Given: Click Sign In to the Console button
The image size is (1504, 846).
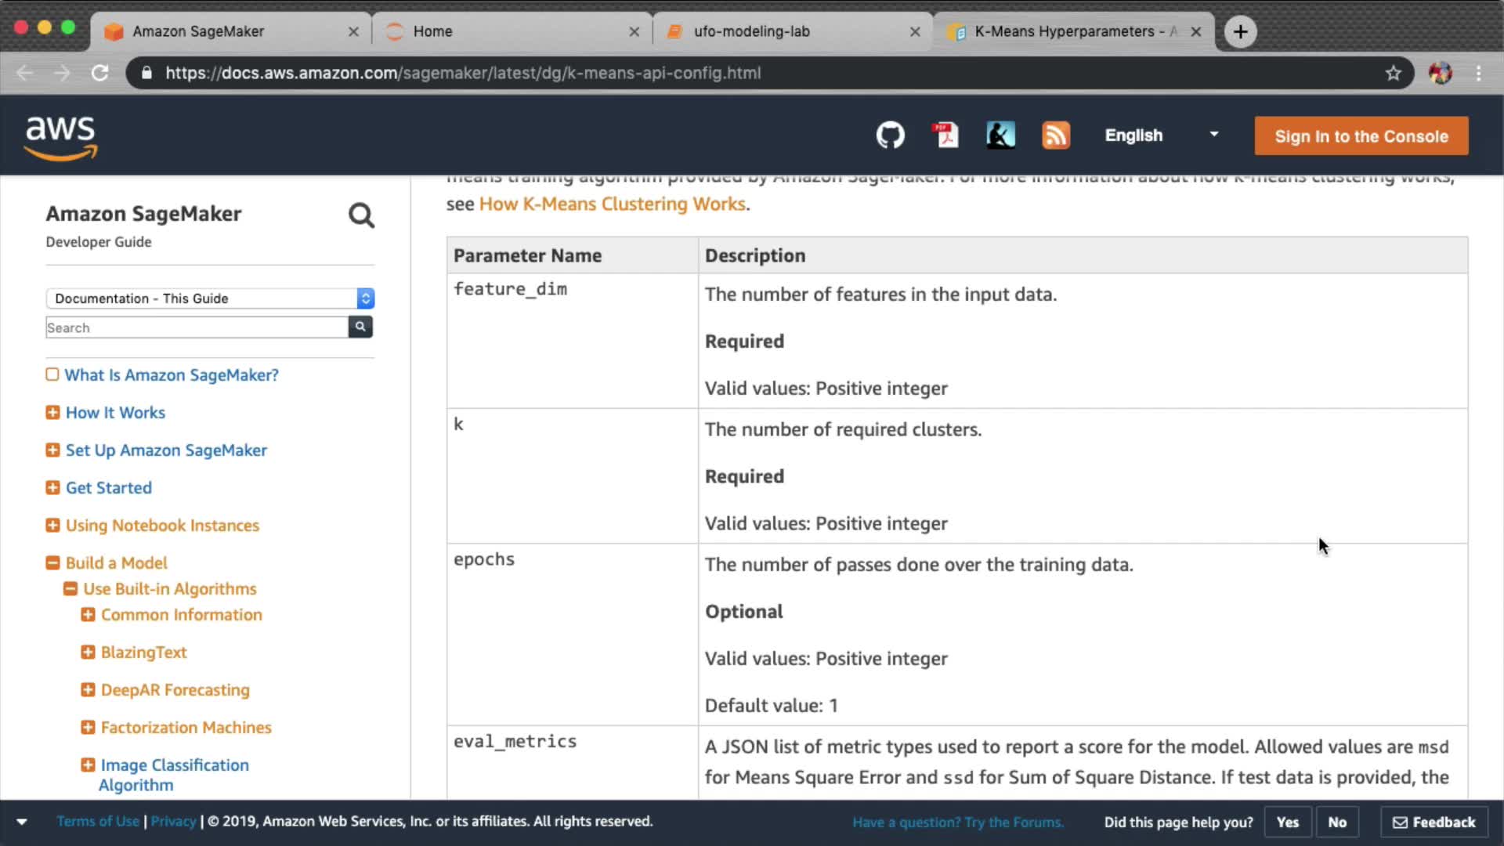Looking at the screenshot, I should (x=1361, y=136).
